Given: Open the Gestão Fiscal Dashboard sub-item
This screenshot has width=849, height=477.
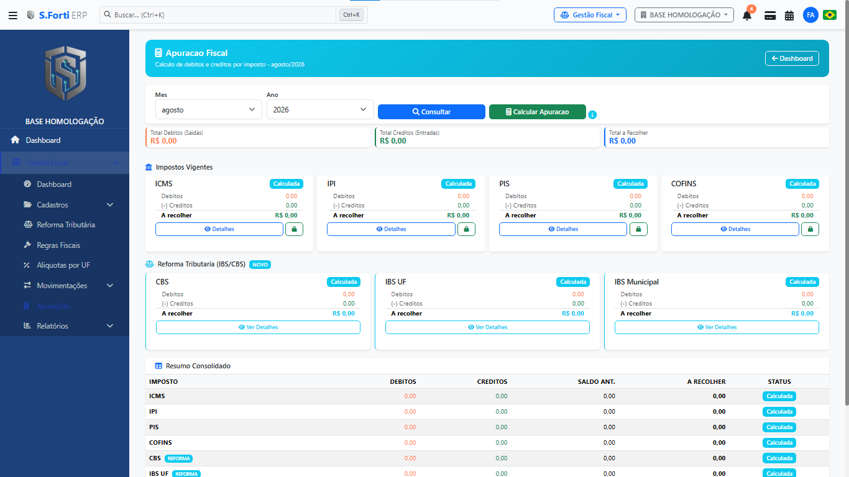Looking at the screenshot, I should [x=65, y=184].
